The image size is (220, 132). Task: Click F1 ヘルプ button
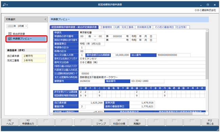pos(10,122)
